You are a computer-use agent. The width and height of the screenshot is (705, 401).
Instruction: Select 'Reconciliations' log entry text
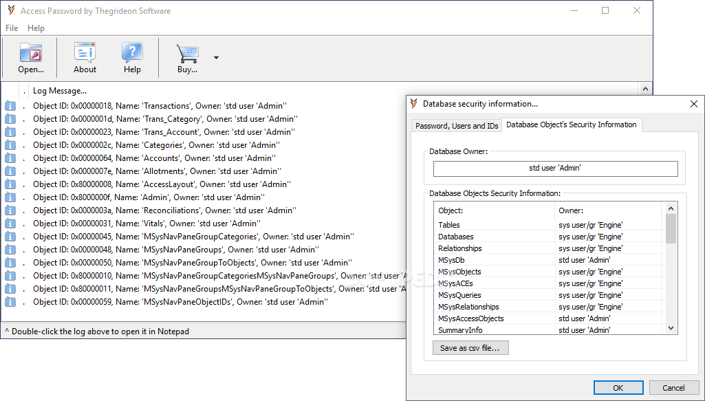164,210
